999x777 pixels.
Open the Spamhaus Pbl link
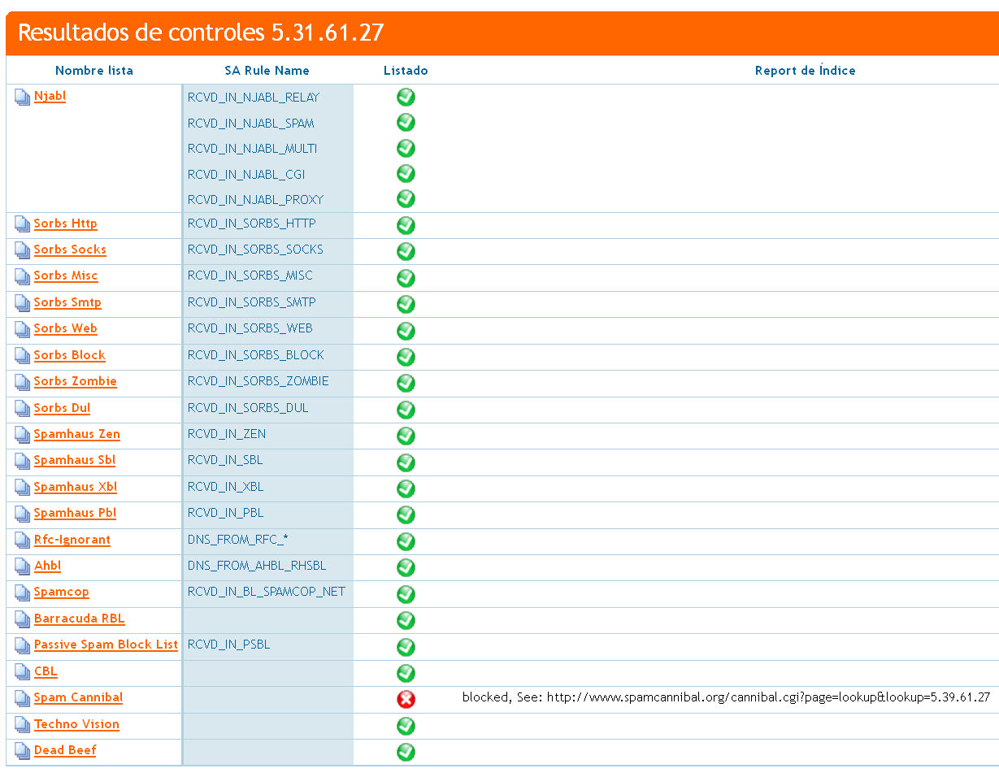(x=75, y=514)
